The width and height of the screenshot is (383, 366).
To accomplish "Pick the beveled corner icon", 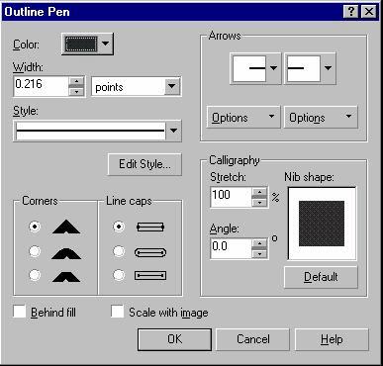I will pos(66,276).
